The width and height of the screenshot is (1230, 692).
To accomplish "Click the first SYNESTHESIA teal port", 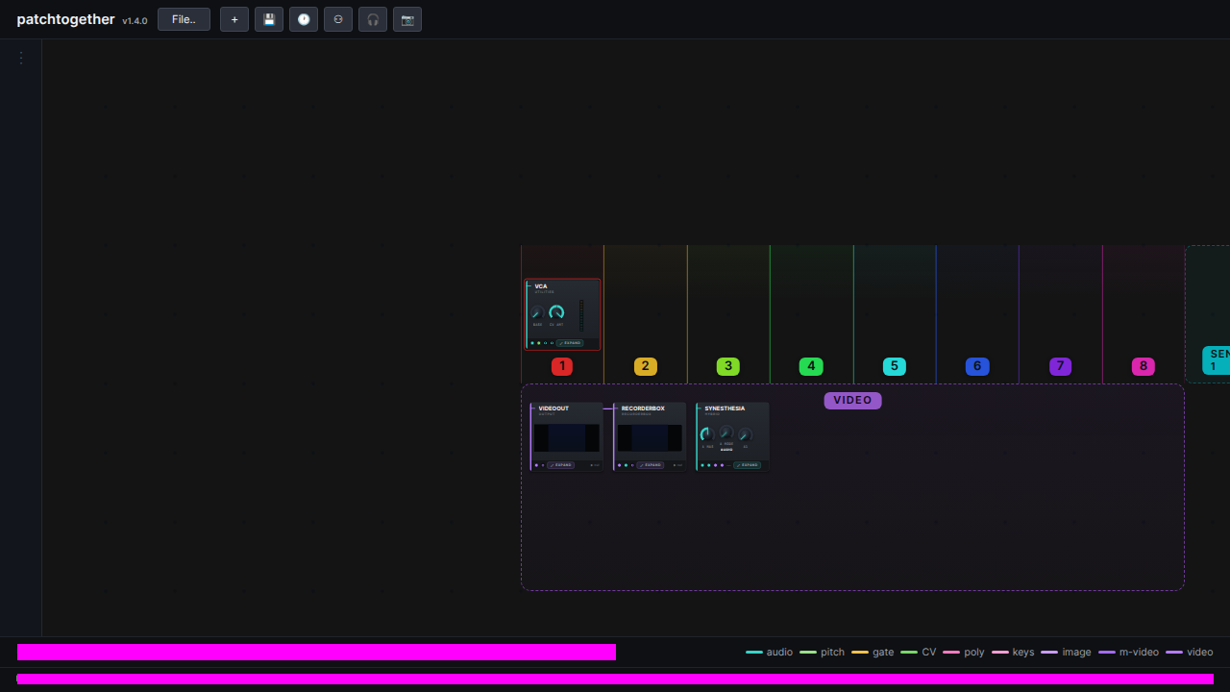I will [x=702, y=465].
